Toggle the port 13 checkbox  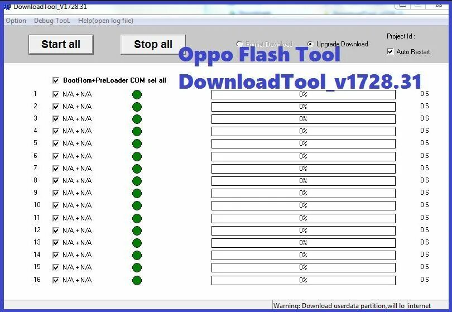56,243
